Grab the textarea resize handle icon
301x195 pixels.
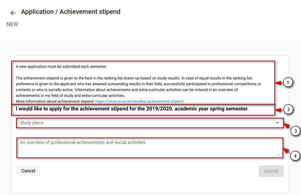point(278,154)
